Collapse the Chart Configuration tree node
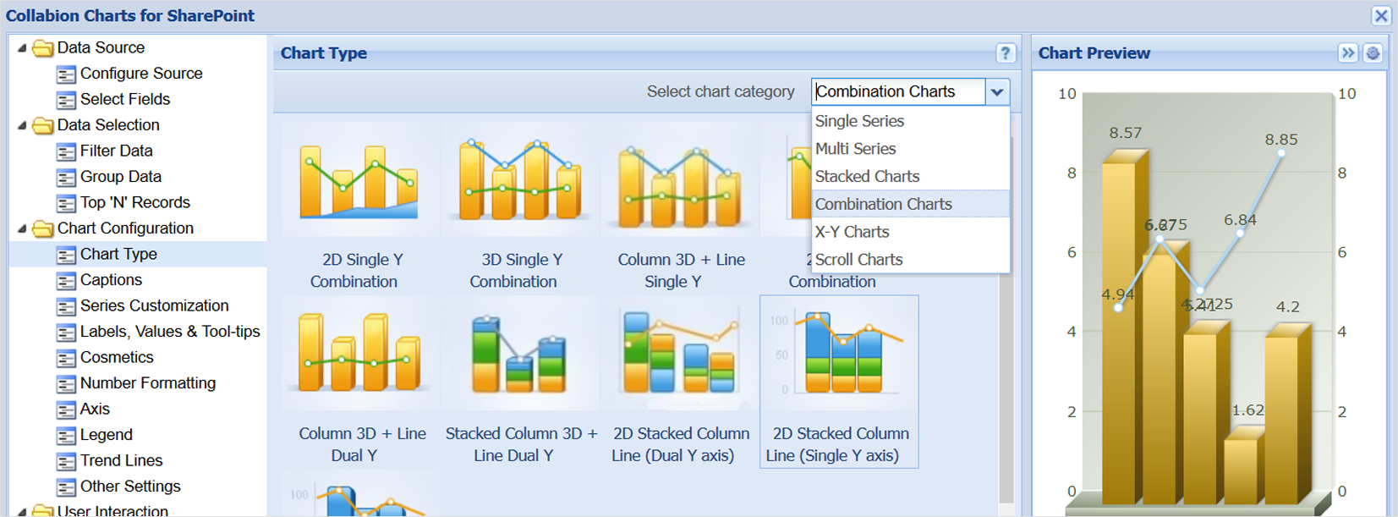The height and width of the screenshot is (517, 1398). 22,228
